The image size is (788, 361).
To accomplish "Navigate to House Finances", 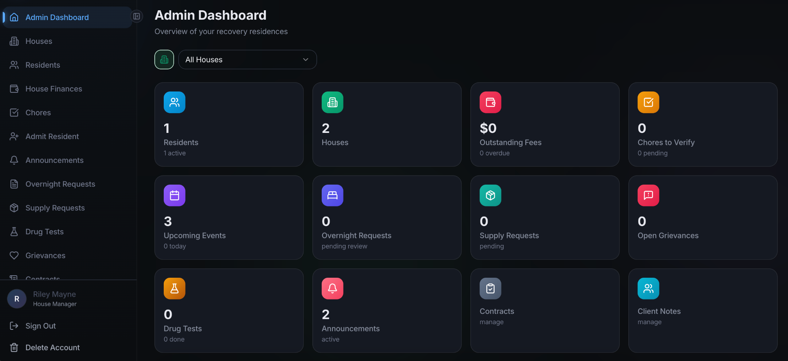I will click(67, 89).
